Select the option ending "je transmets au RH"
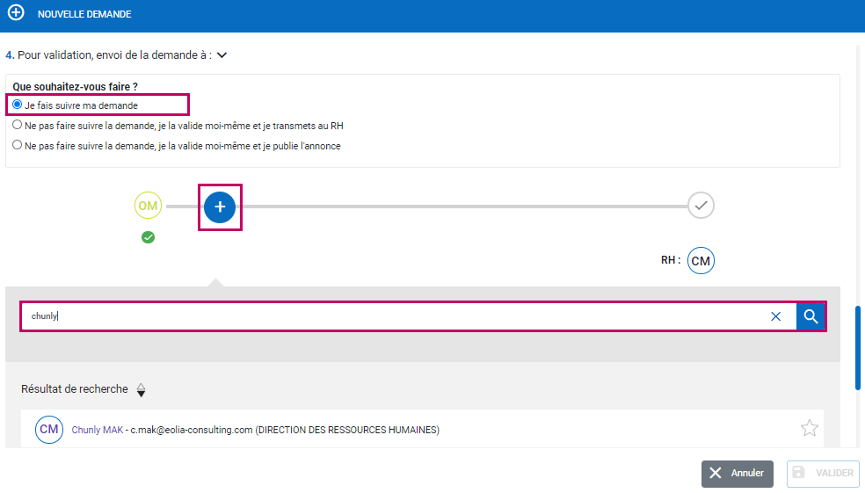The image size is (865, 493). pos(18,125)
